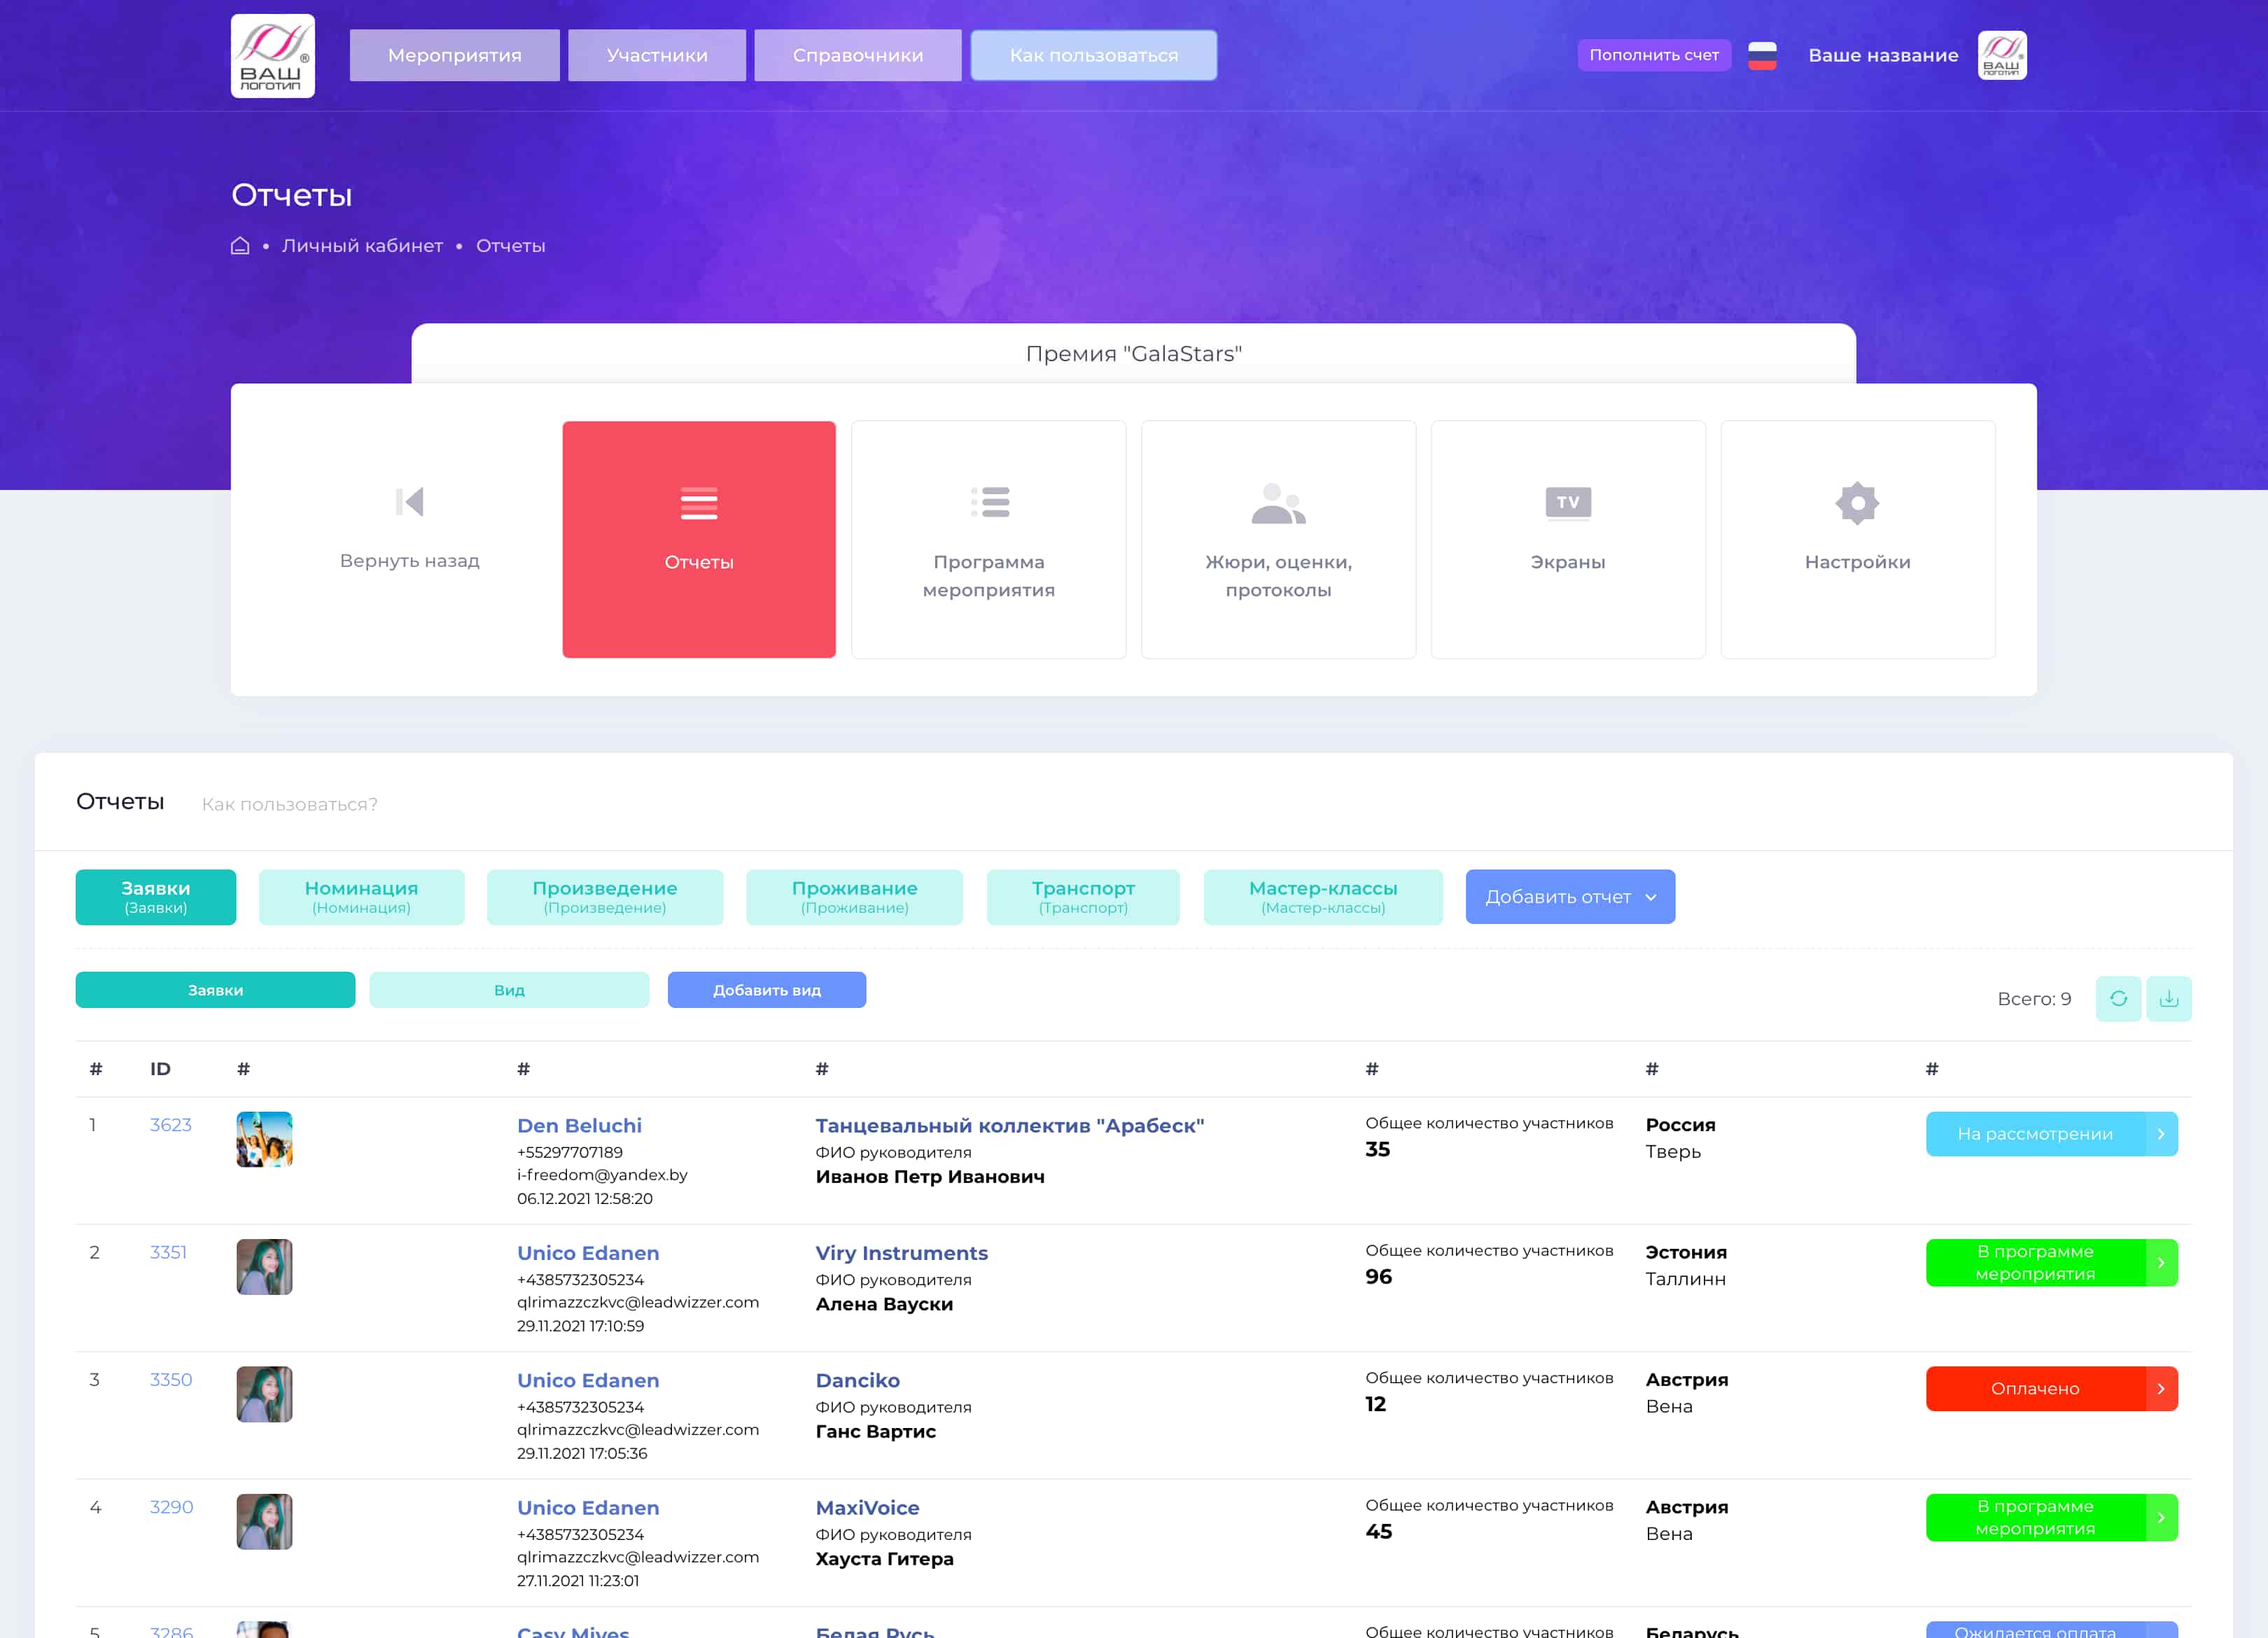Click the Добавить вид button
2268x1638 pixels.
pos(766,990)
